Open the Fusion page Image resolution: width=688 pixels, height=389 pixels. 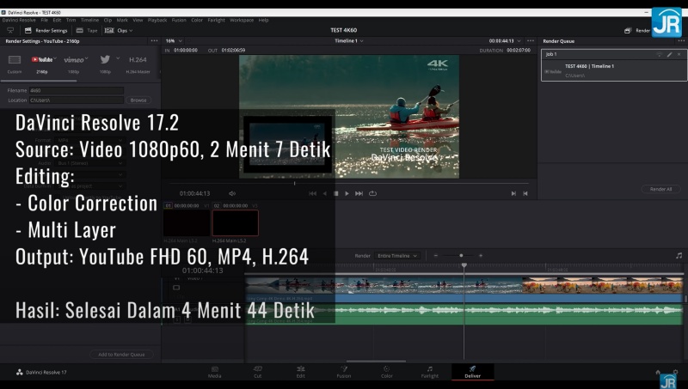click(343, 371)
